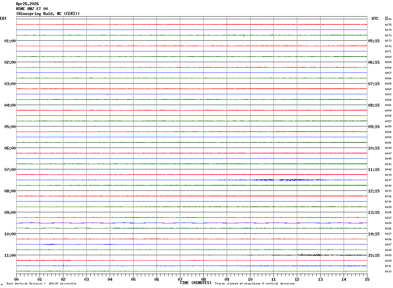This screenshot has width=393, height=288.
Task: Select the 01:00 EDT time label
Action: (x=10, y=41)
